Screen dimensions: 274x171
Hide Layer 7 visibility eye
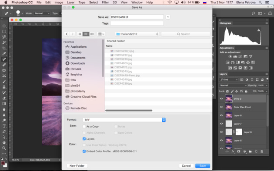point(221,124)
